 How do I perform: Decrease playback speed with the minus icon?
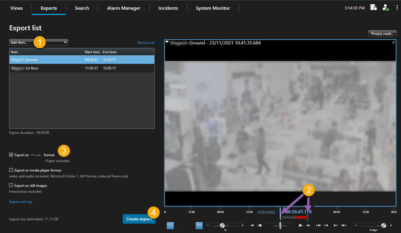(x=207, y=225)
